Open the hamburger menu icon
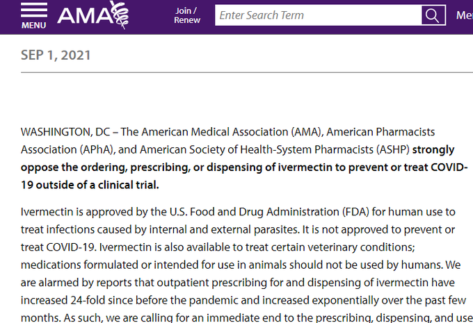This screenshot has width=473, height=323. pos(34,10)
